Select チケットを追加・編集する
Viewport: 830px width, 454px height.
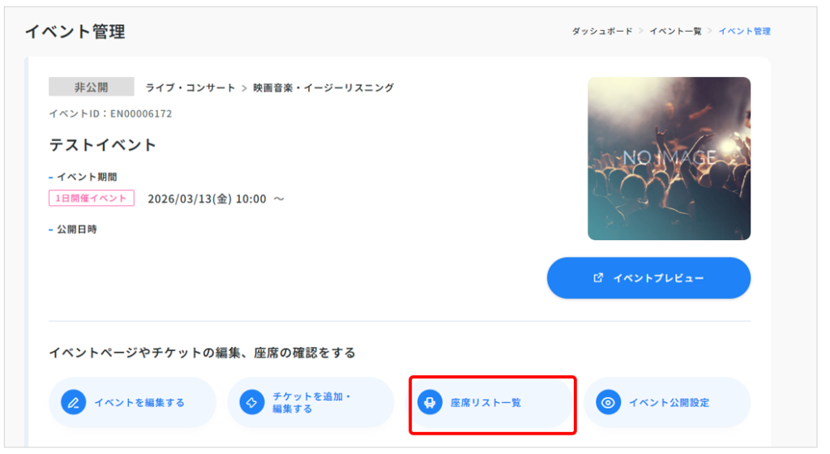point(311,403)
